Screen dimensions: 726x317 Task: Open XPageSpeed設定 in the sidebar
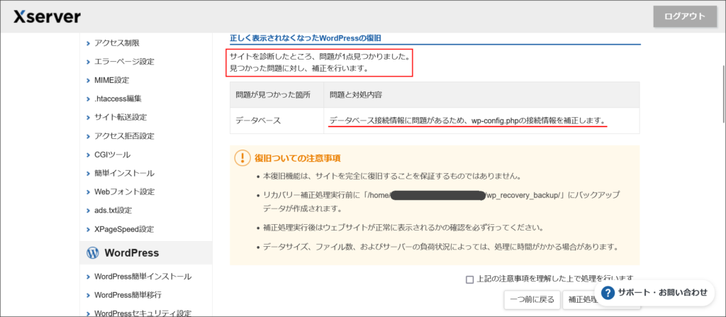pyautogui.click(x=123, y=229)
